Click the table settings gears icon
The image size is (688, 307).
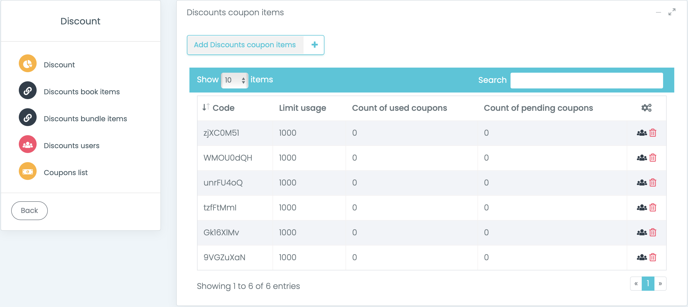646,108
